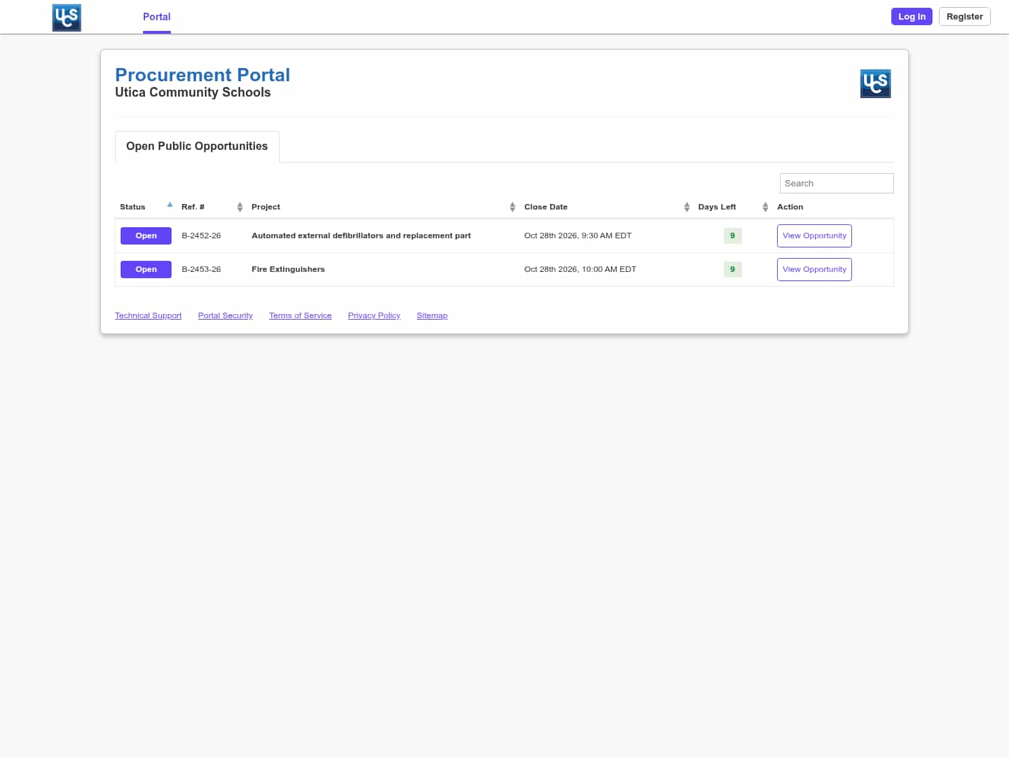Image resolution: width=1009 pixels, height=757 pixels.
Task: Open Technical Support link
Action: click(148, 315)
